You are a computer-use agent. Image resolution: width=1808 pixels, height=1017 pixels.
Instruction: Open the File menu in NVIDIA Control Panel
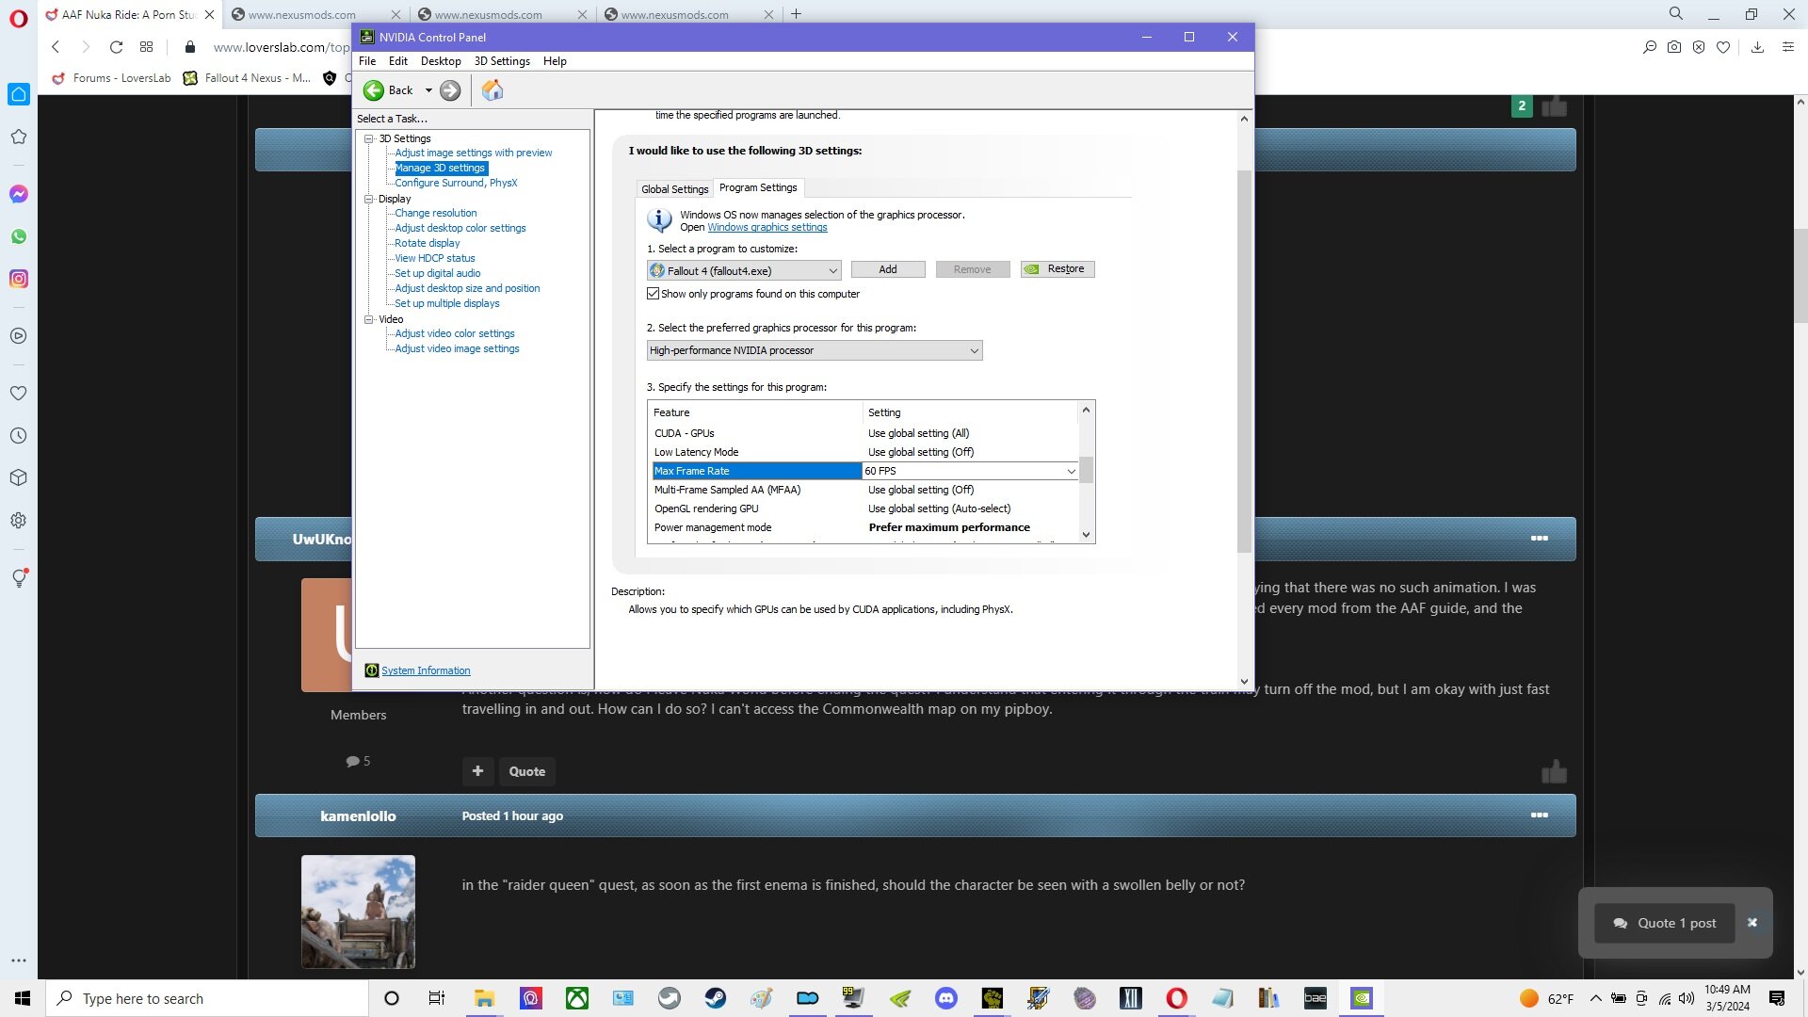(367, 61)
